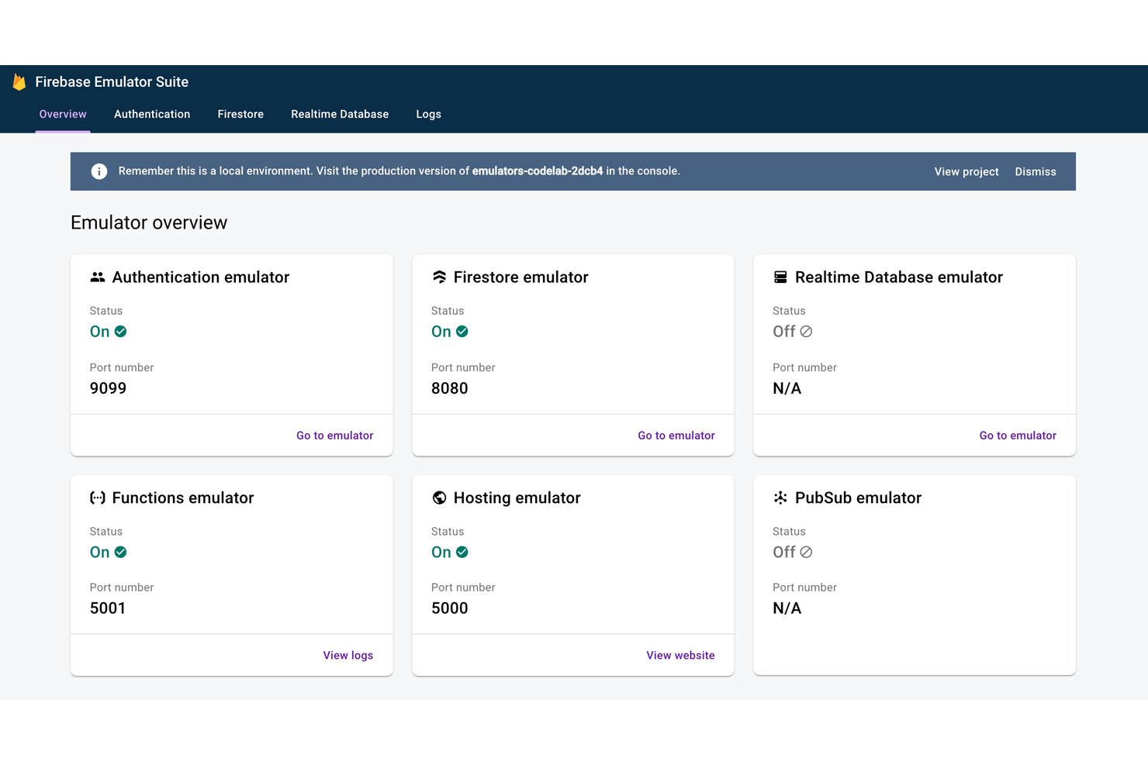Click PubSub emulator's Off disabled icon
The height and width of the screenshot is (765, 1148).
pos(806,552)
